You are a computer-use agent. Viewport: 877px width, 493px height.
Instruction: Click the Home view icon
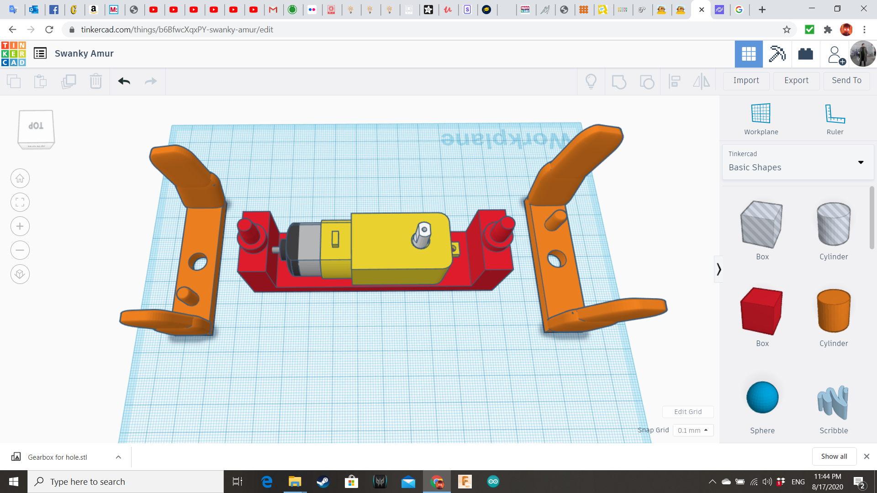click(x=20, y=178)
